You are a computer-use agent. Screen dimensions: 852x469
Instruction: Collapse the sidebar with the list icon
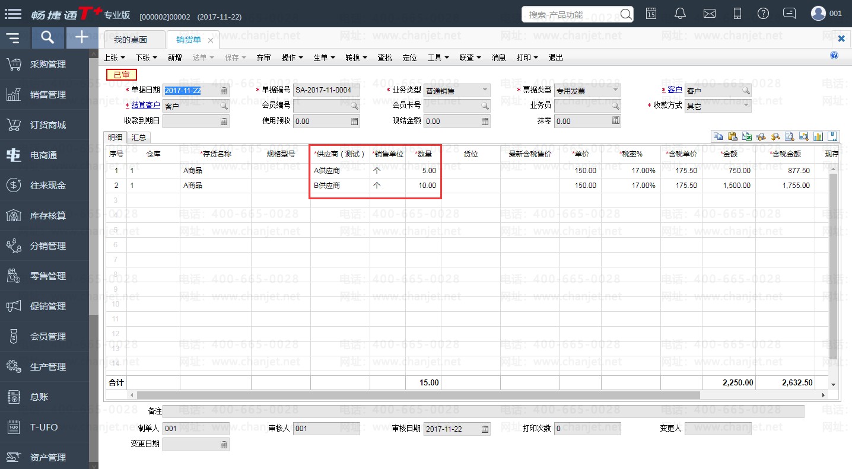click(x=13, y=39)
